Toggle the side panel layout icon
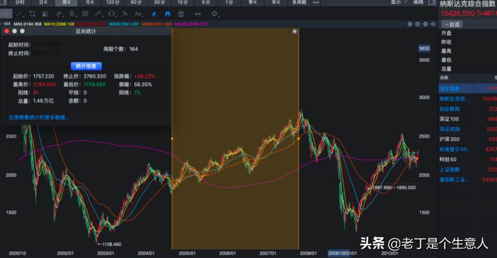497x258 pixels. point(432,2)
